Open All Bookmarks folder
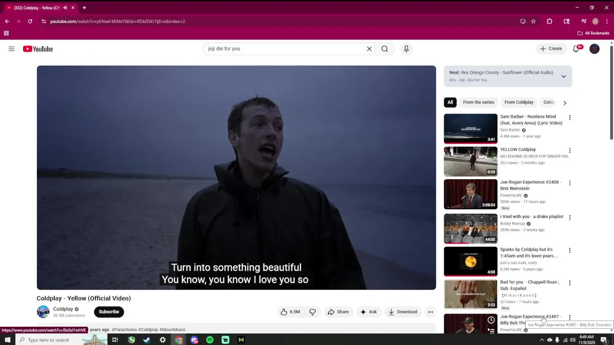The height and width of the screenshot is (345, 614). [593, 33]
